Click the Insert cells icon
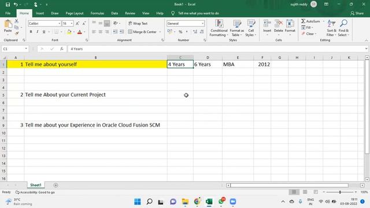This screenshot has height=208, width=370. point(267,24)
